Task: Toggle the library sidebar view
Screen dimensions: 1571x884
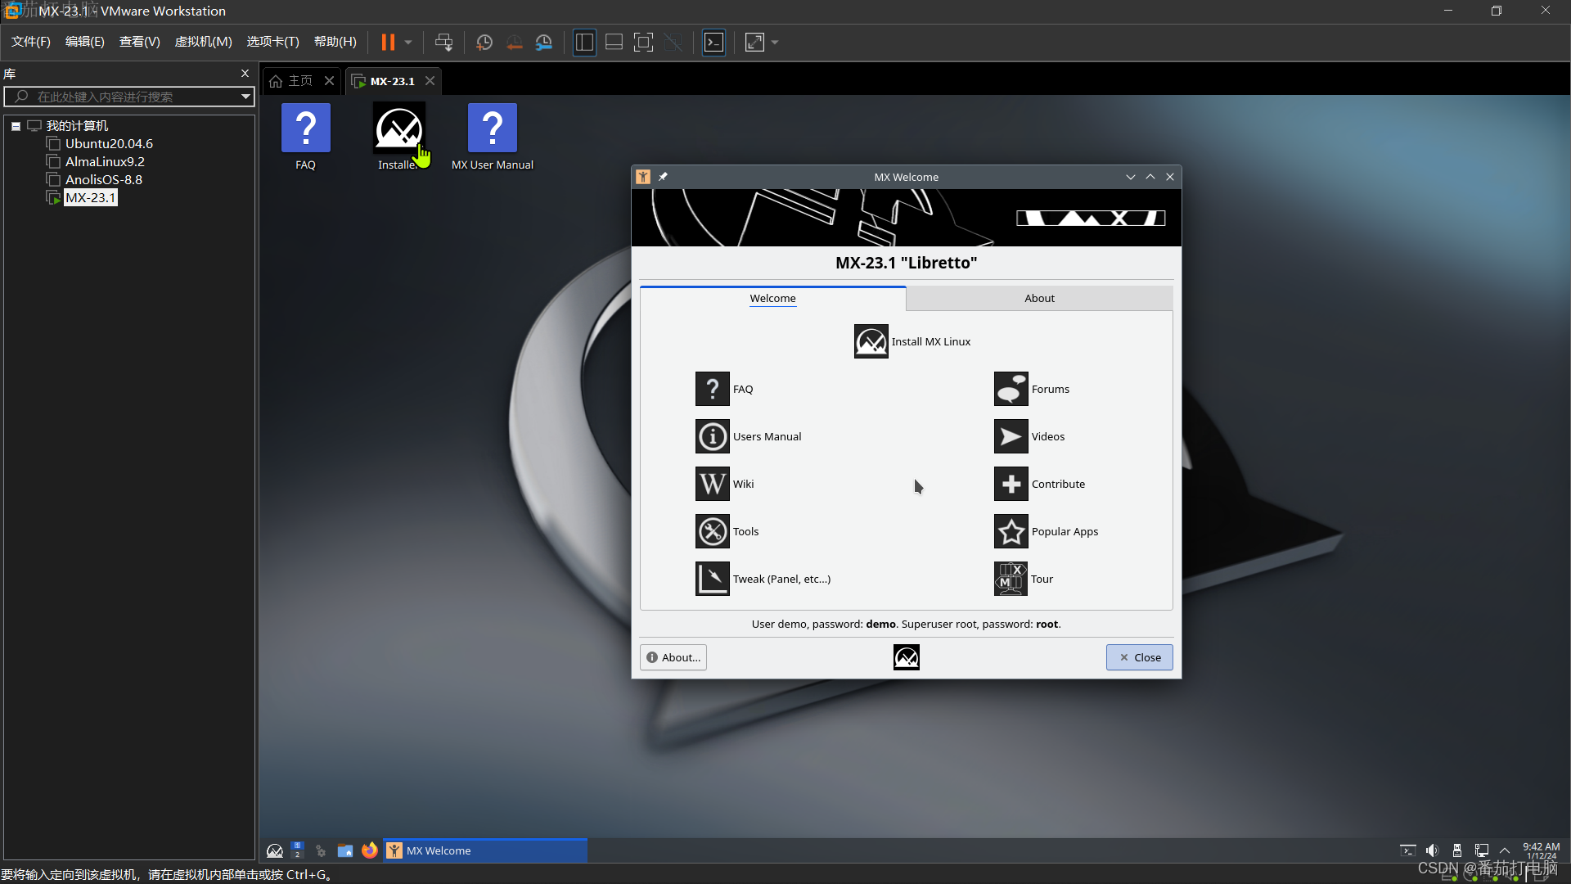Action: pos(584,42)
